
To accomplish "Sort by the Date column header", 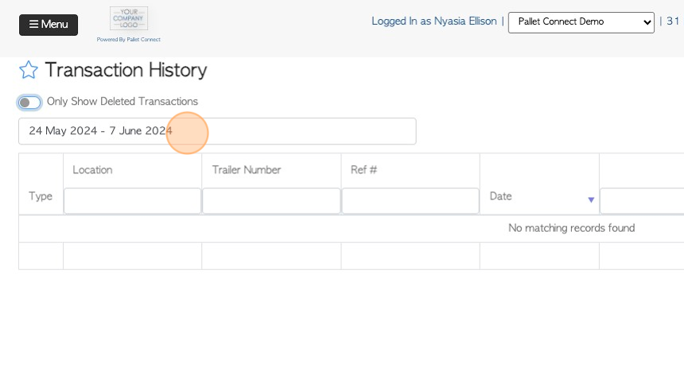I will point(501,196).
